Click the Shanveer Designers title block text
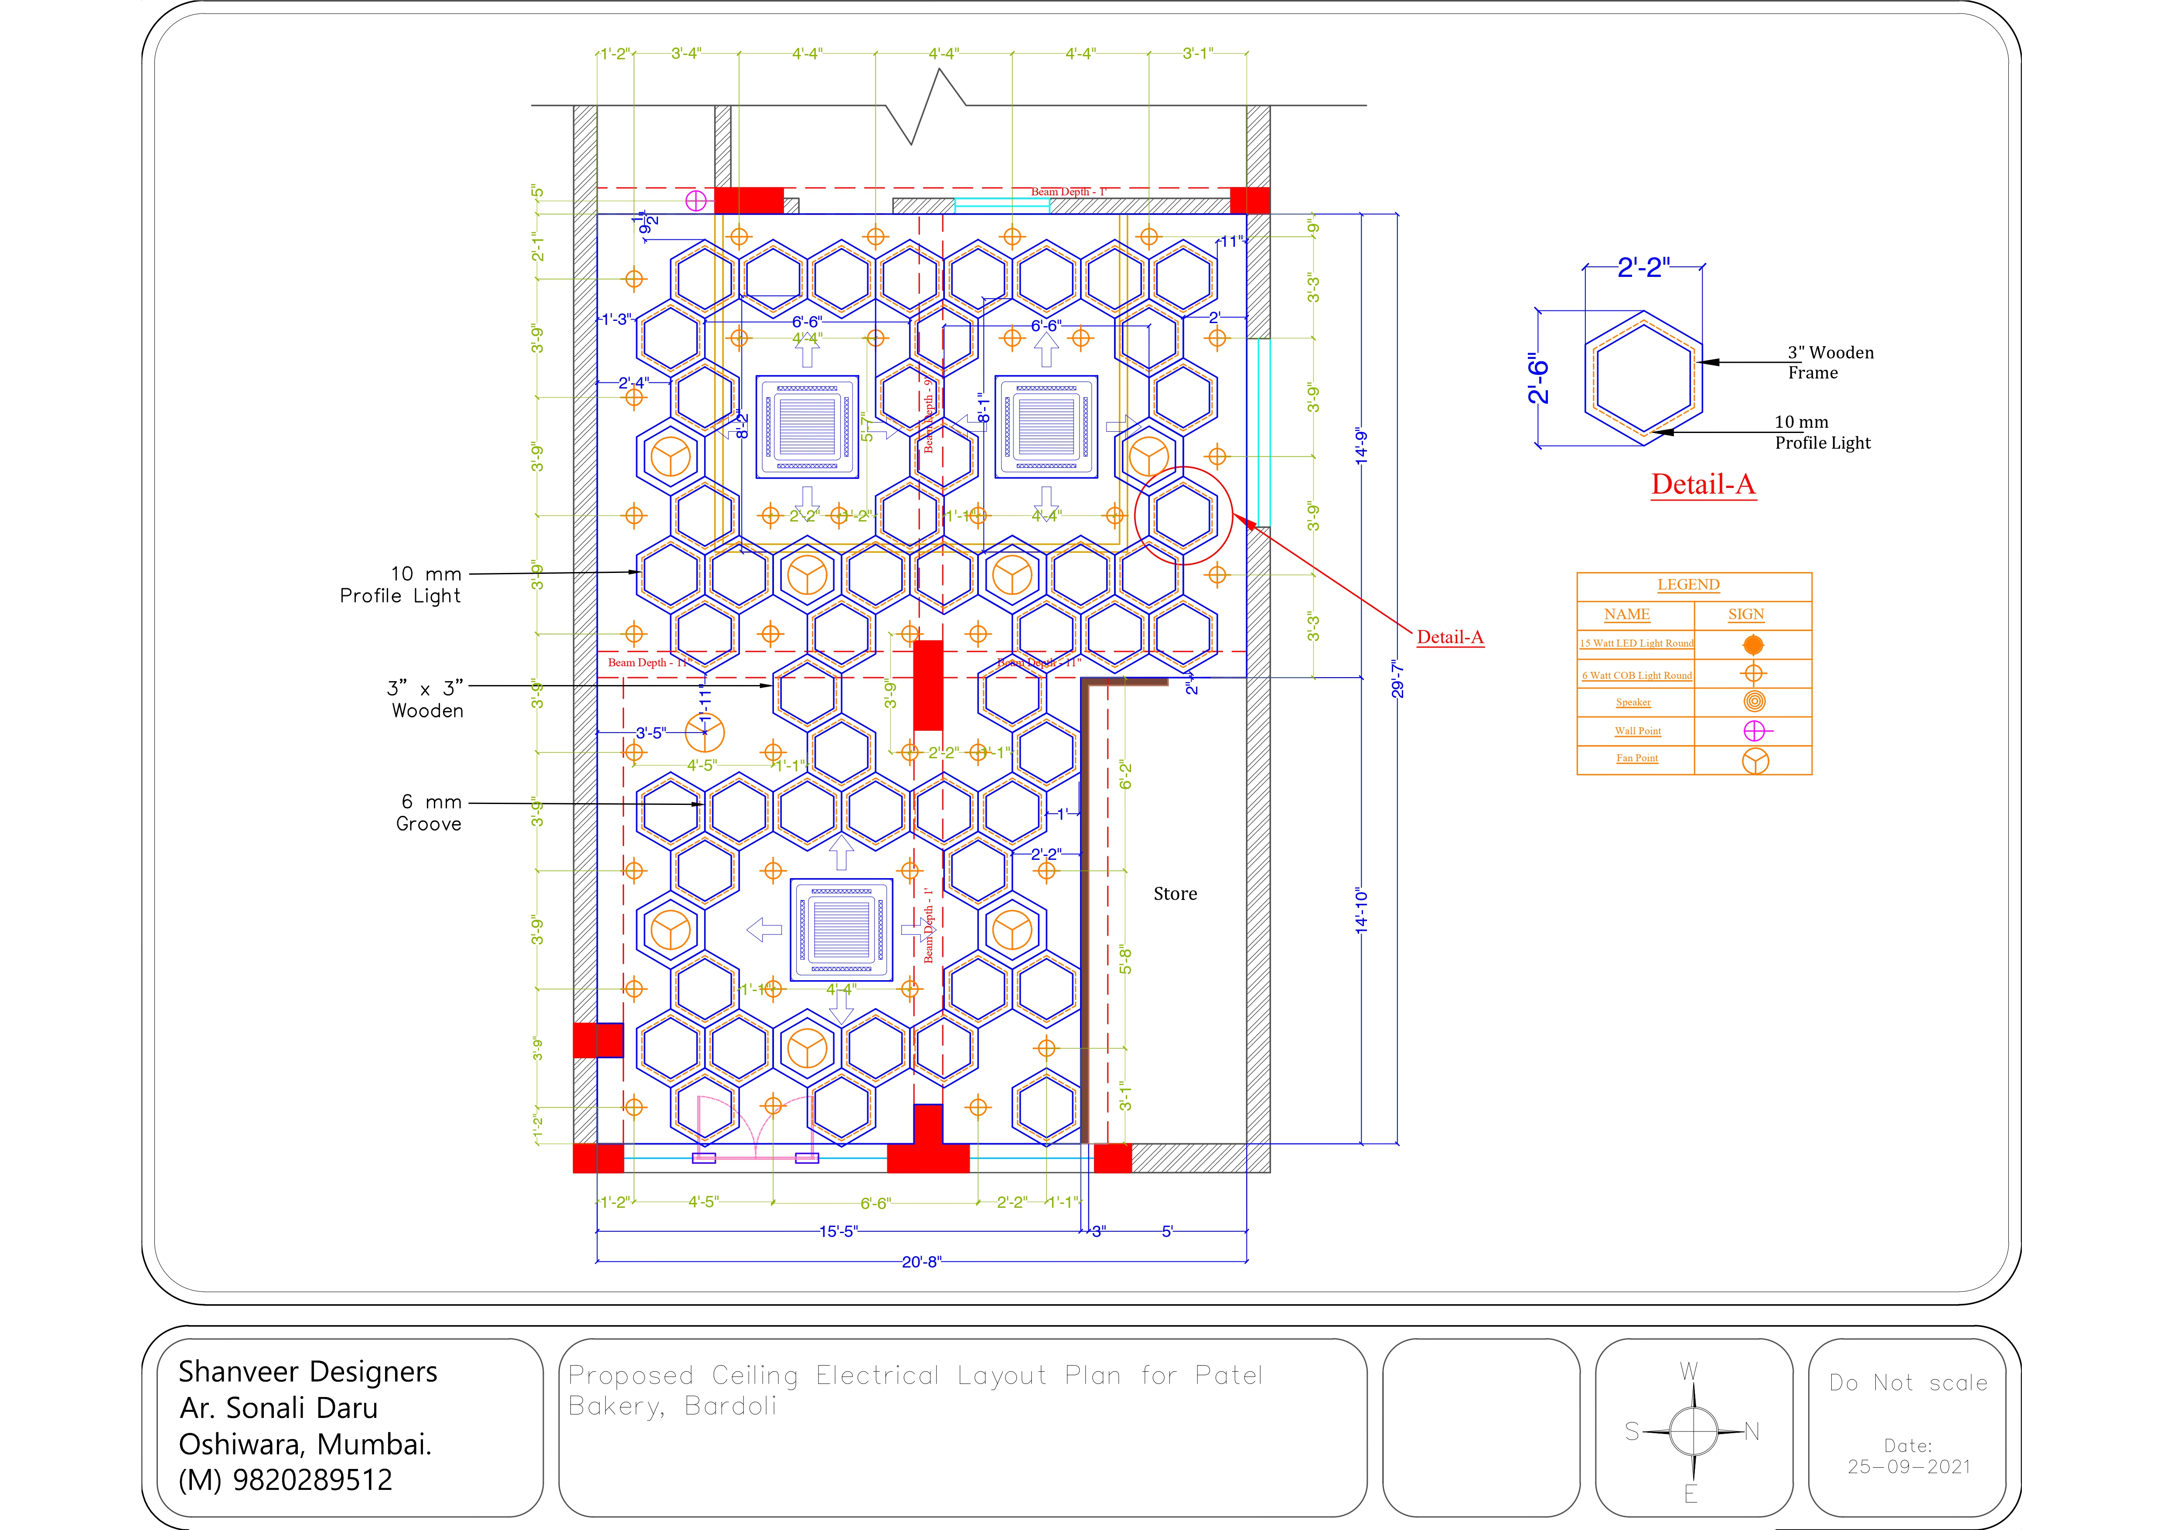The height and width of the screenshot is (1530, 2164). 307,1371
